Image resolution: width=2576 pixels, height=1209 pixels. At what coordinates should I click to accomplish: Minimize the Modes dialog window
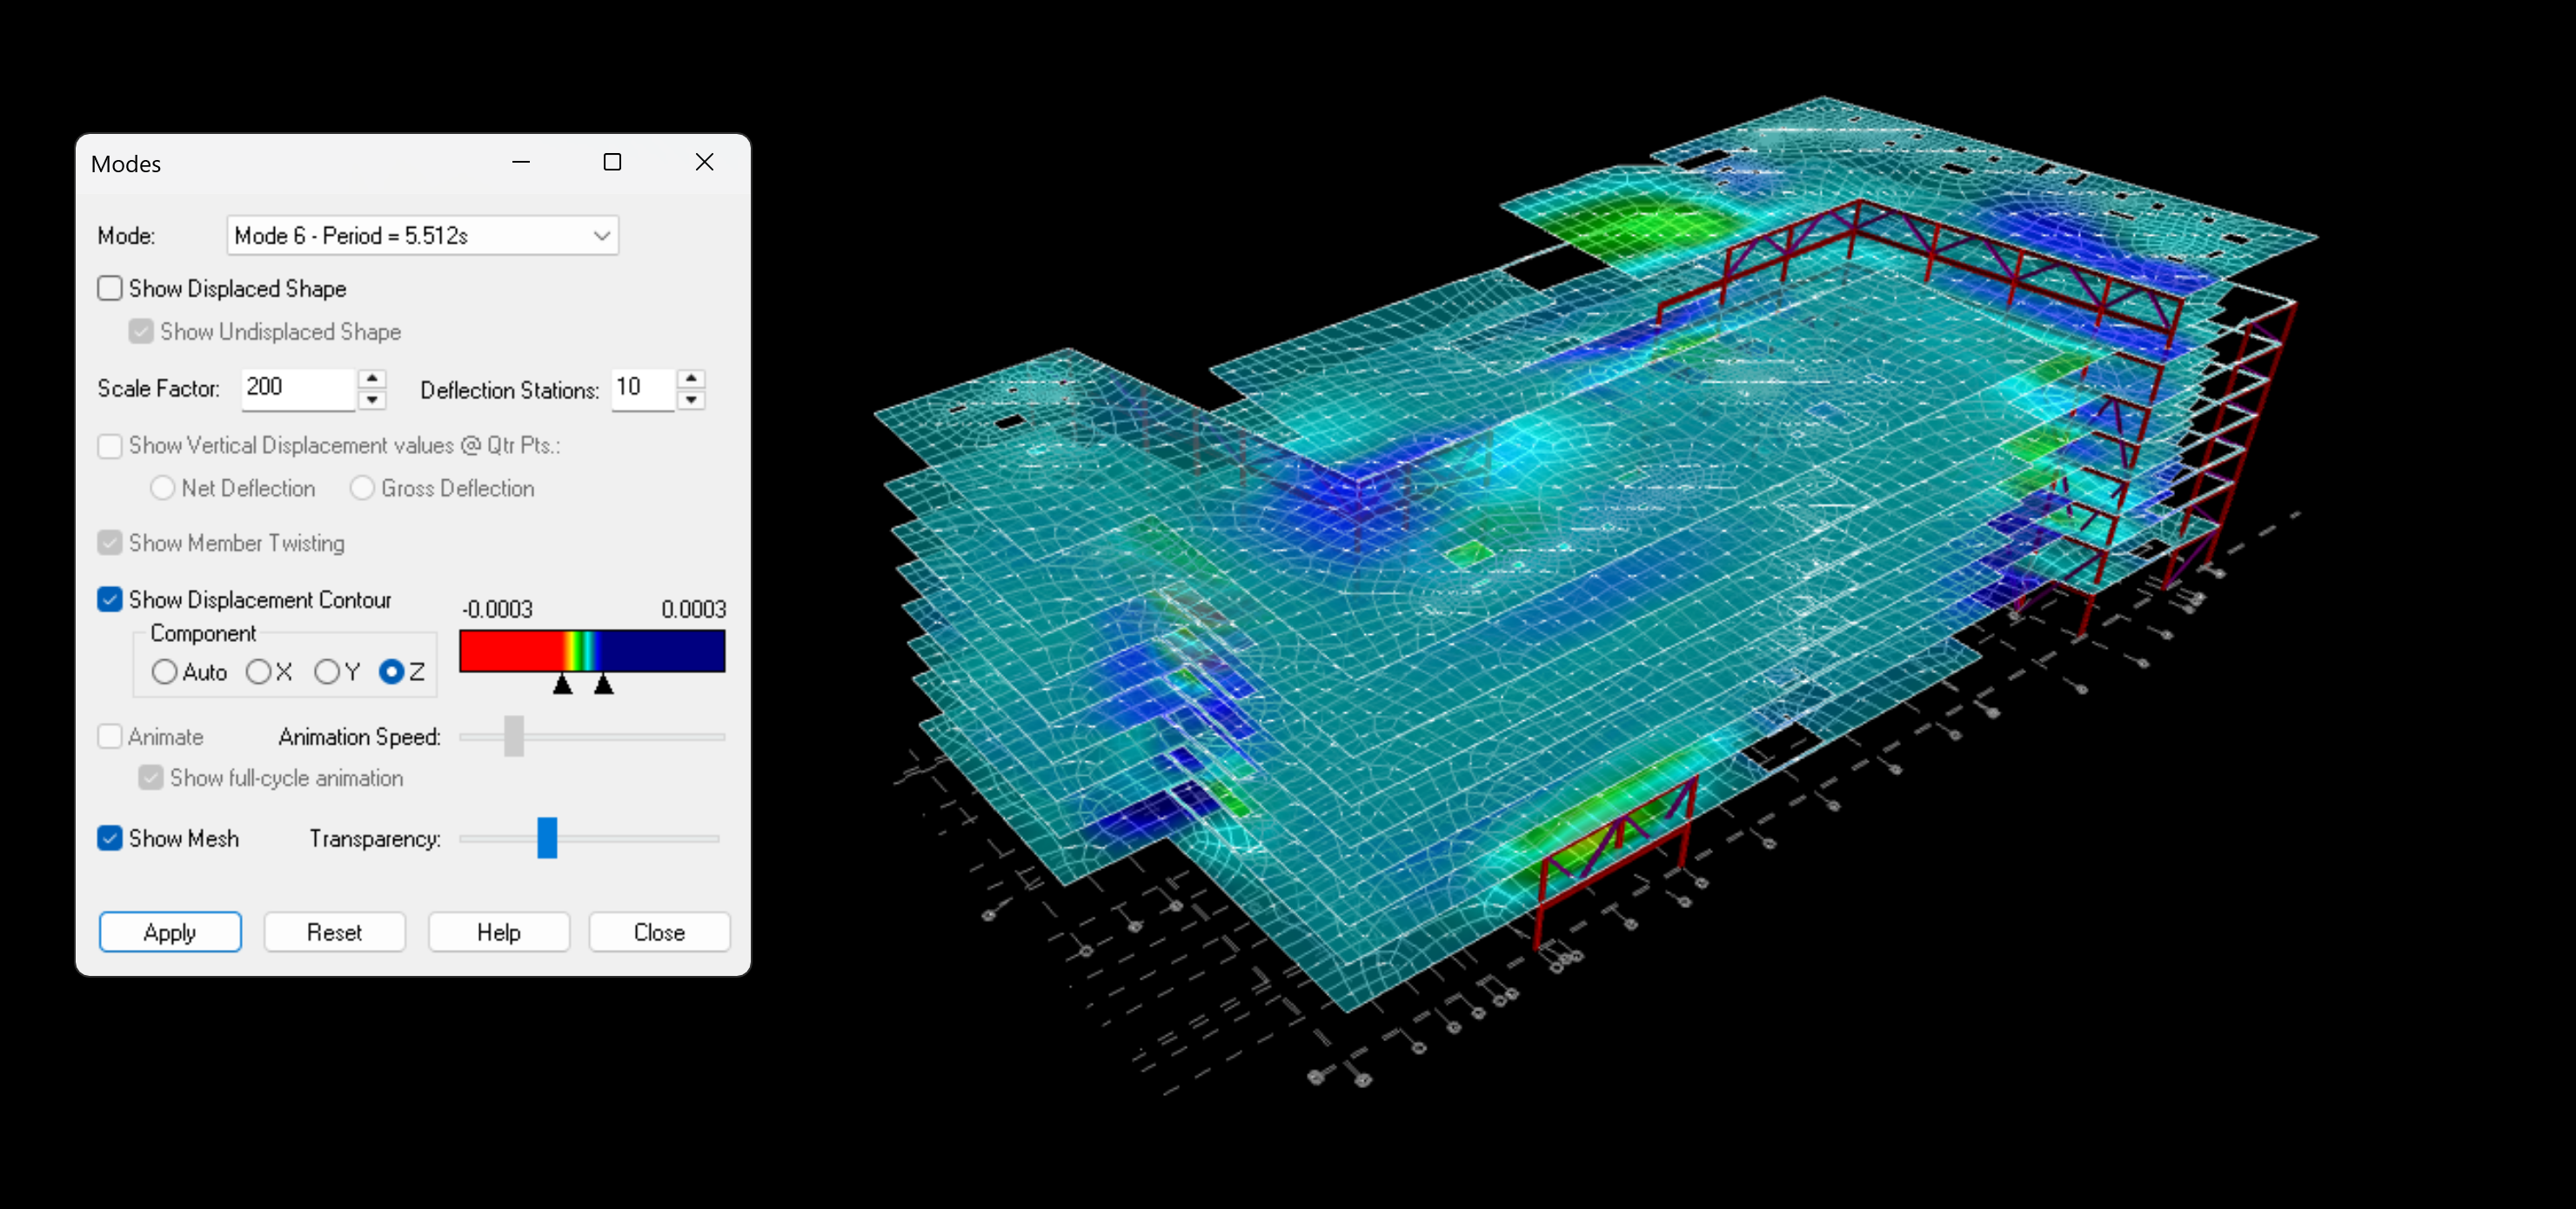521,162
